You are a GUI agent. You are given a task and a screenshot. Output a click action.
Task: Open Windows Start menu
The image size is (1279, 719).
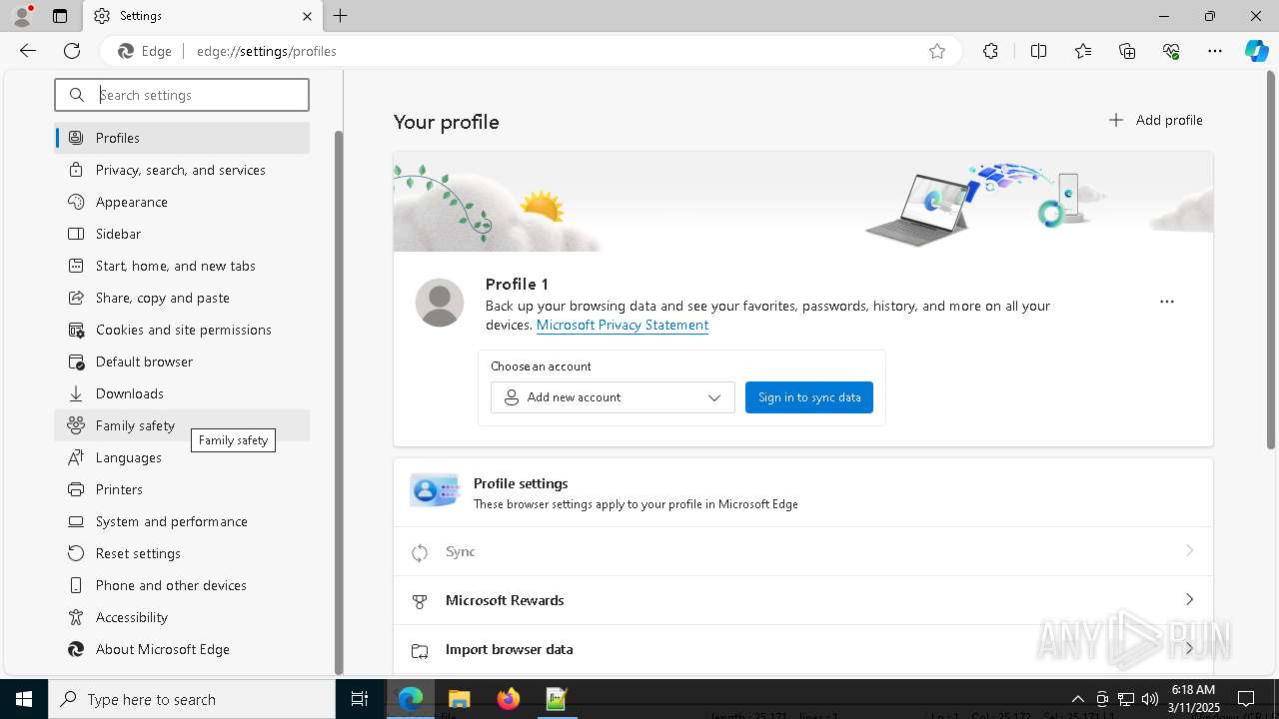24,699
